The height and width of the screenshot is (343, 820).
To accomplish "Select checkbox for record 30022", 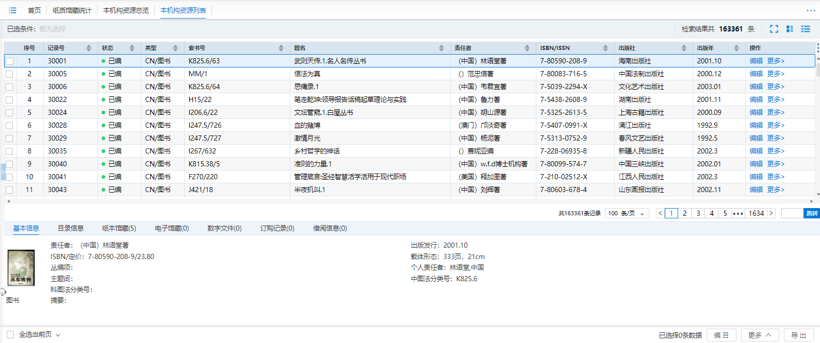I will (9, 99).
